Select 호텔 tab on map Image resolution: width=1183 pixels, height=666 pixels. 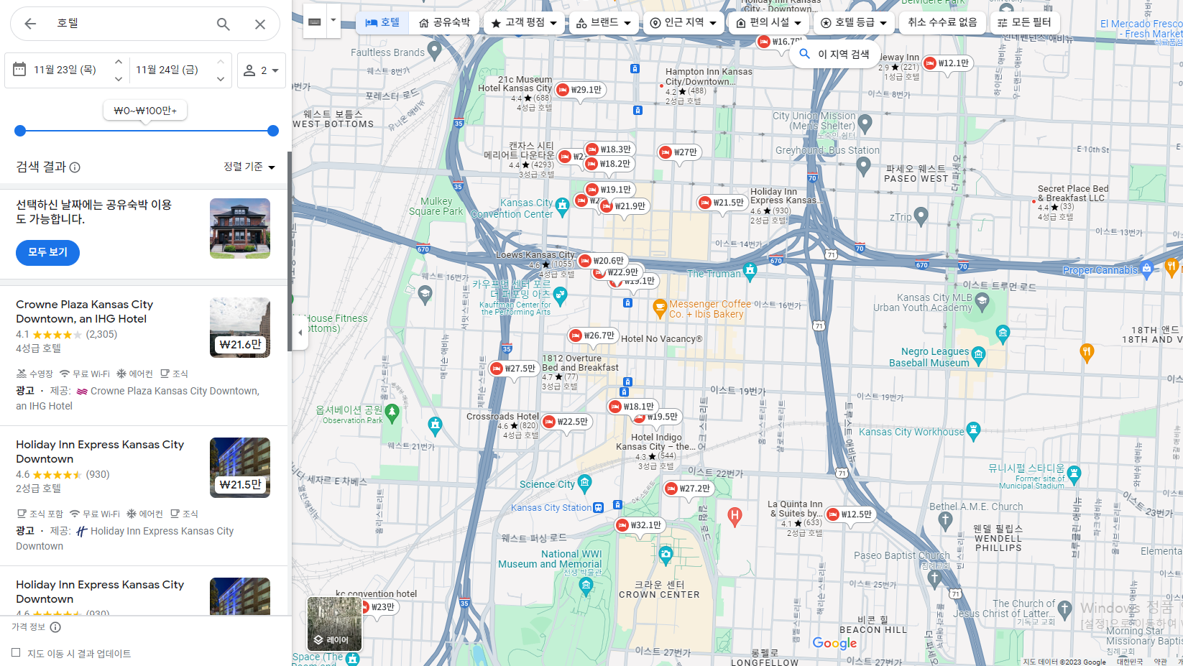[382, 23]
